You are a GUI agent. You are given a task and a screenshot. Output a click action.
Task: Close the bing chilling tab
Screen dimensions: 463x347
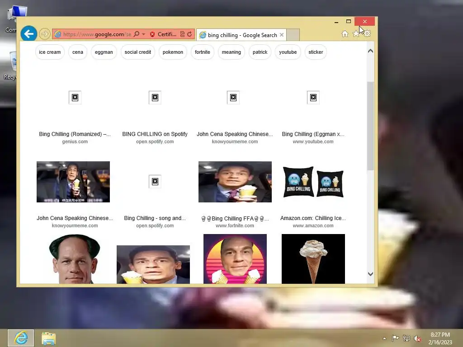point(282,35)
